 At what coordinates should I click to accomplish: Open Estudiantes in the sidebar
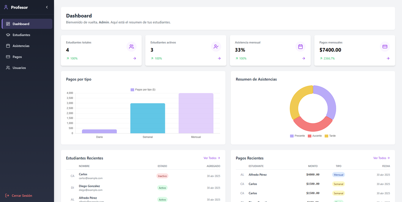[x=21, y=35]
